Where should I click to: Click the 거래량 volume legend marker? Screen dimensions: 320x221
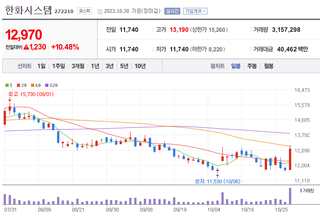click(x=301, y=191)
